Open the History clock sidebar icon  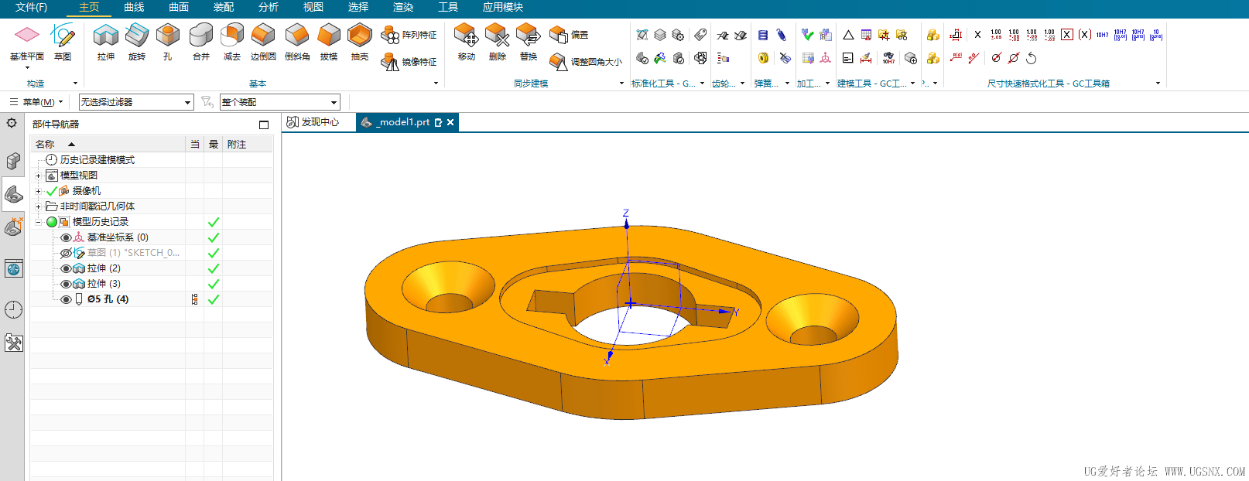(13, 309)
